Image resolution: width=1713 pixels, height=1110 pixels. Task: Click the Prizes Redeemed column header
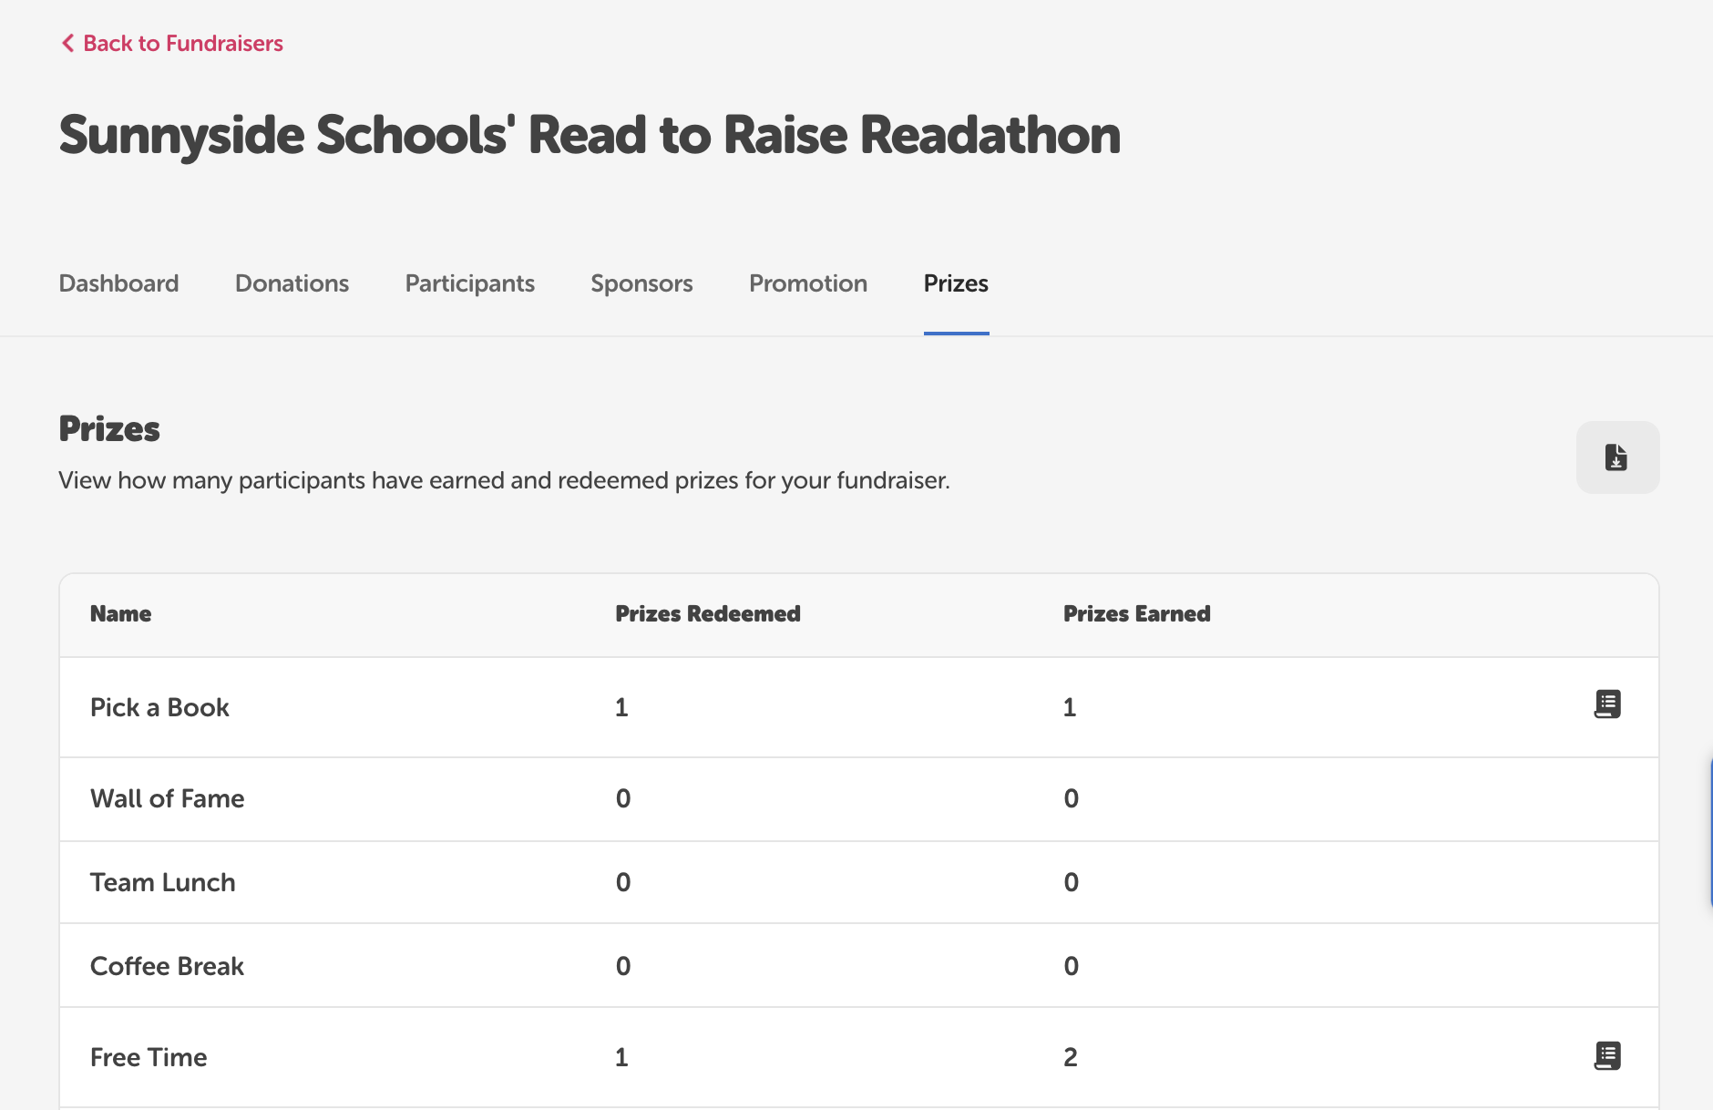pos(708,613)
